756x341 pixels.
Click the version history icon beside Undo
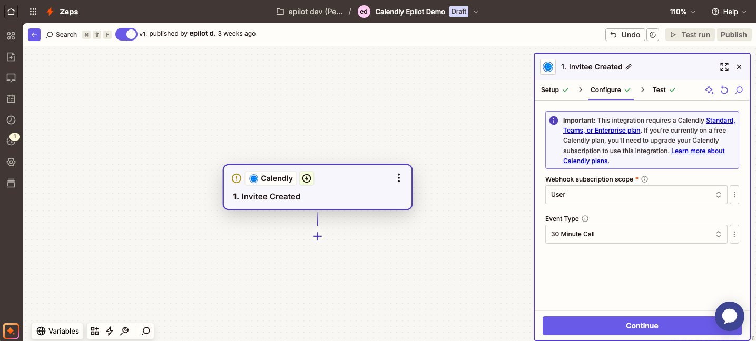click(x=653, y=35)
